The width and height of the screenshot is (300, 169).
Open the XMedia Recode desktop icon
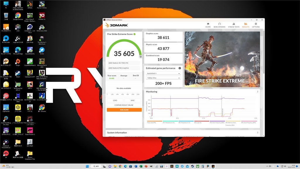tap(18, 98)
